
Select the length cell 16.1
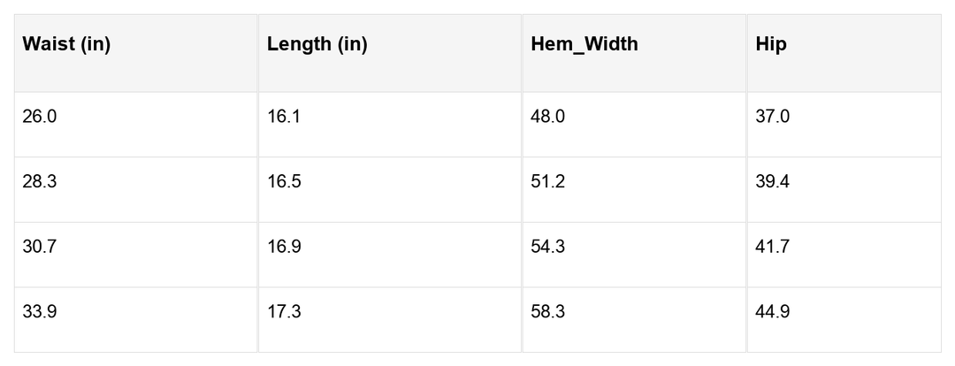tap(284, 117)
